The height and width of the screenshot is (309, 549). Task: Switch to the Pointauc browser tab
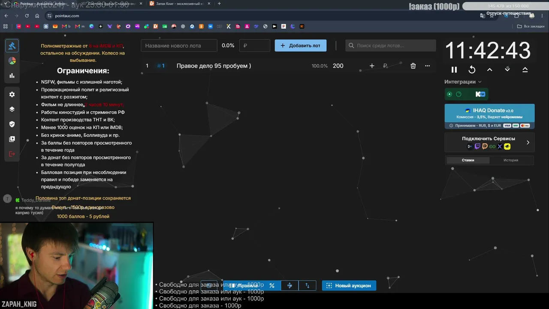pyautogui.click(x=43, y=3)
